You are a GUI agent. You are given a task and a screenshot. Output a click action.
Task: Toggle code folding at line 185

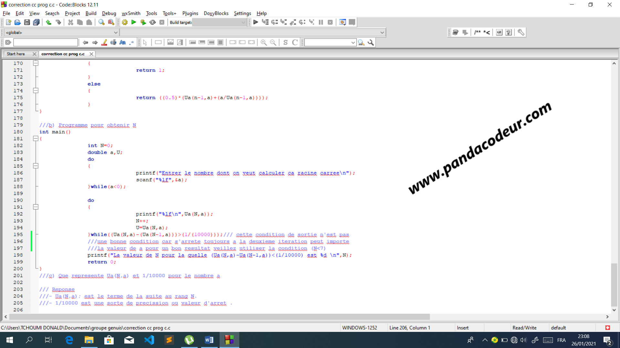36,165
